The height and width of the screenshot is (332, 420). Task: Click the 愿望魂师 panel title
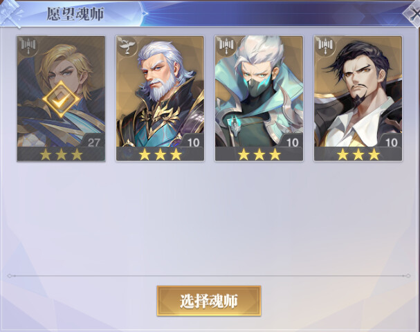click(x=75, y=14)
